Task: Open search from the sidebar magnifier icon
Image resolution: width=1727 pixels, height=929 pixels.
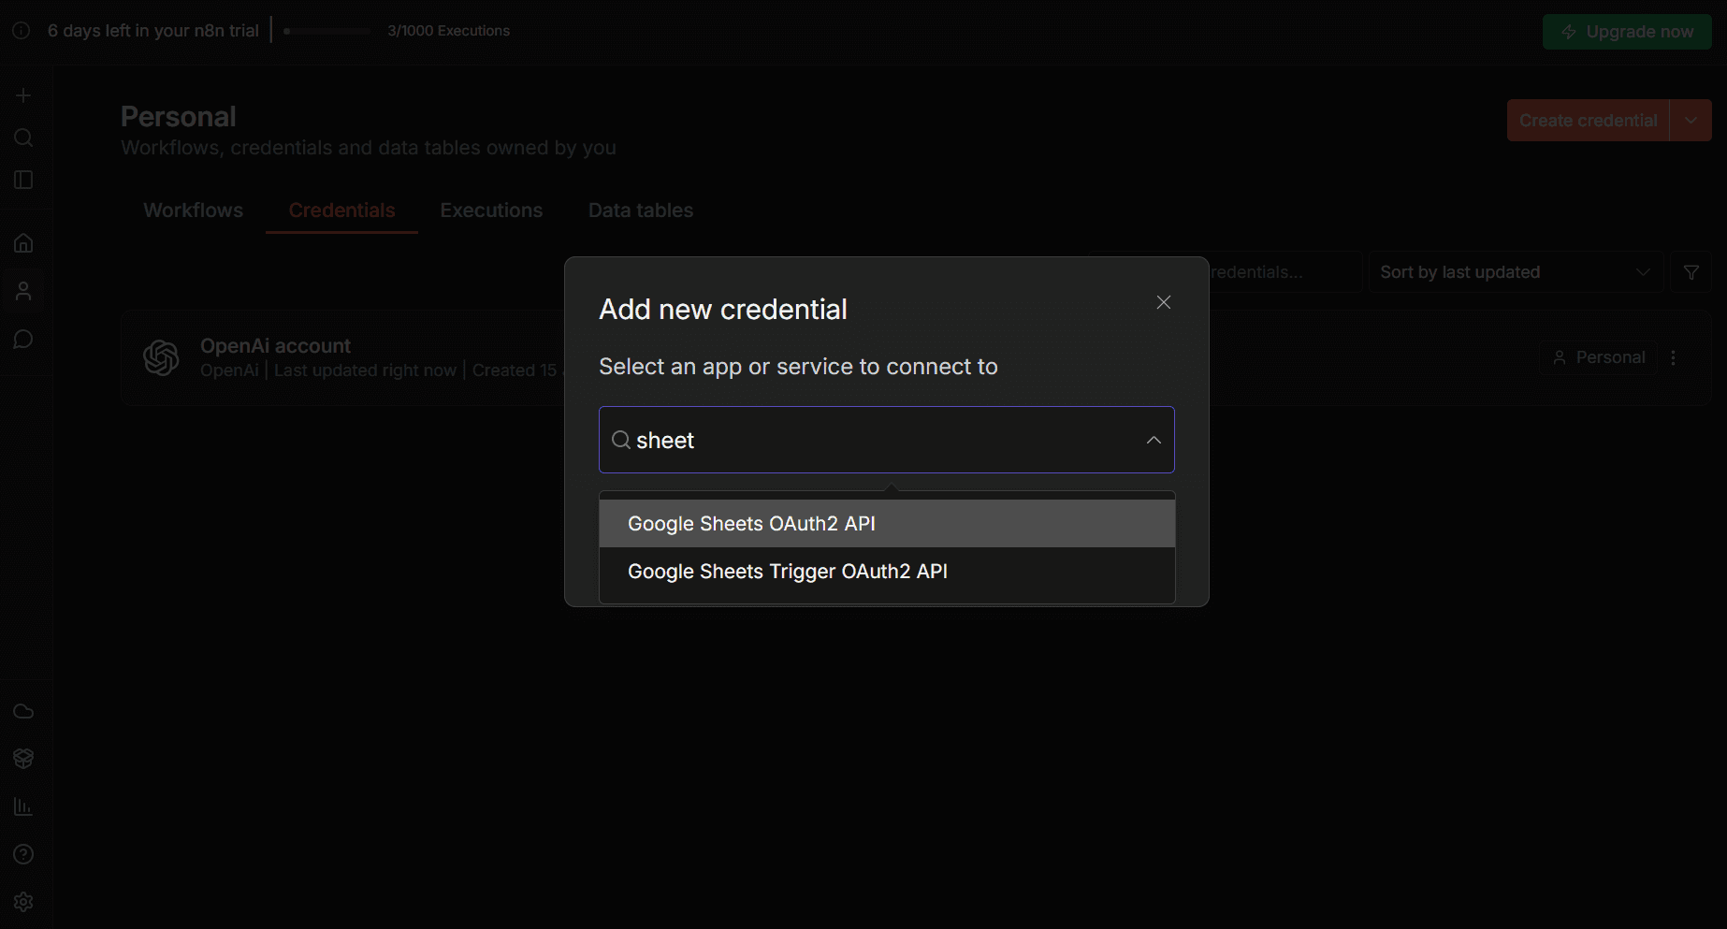Action: [x=23, y=138]
